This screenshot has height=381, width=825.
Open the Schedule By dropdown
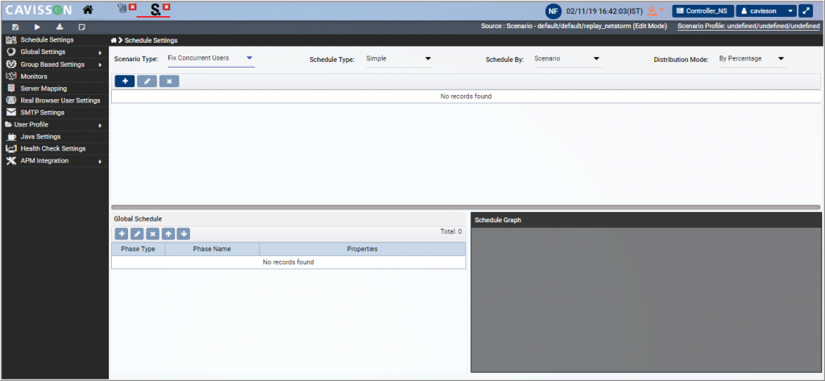coord(567,59)
